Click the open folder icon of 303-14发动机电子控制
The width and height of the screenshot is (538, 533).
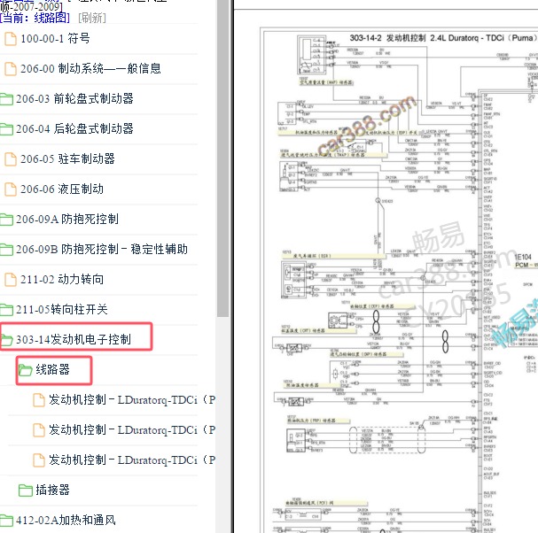pyautogui.click(x=6, y=340)
